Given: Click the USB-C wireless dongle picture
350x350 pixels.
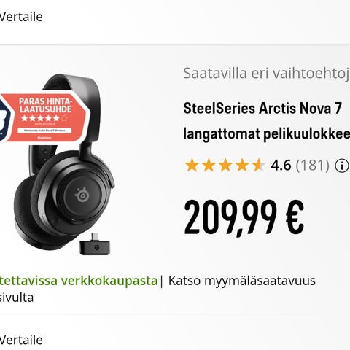Looking at the screenshot, I should (95, 244).
